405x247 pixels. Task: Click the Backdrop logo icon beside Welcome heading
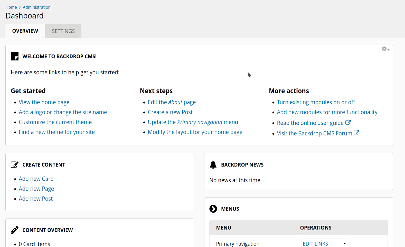pyautogui.click(x=15, y=56)
